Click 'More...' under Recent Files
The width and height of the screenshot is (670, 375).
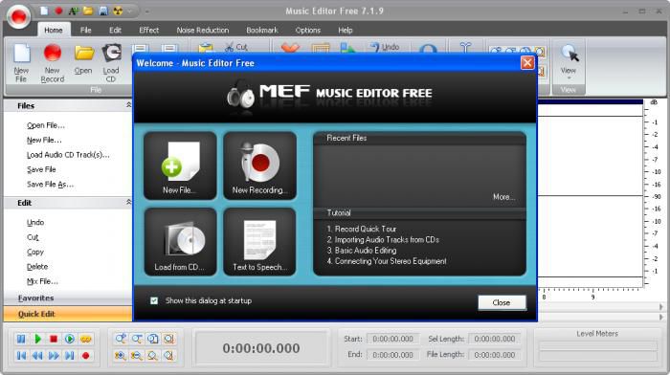tap(503, 197)
